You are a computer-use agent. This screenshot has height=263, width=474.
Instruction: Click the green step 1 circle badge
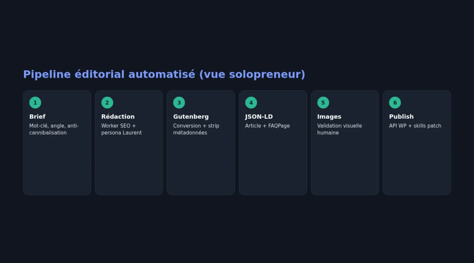pos(35,103)
